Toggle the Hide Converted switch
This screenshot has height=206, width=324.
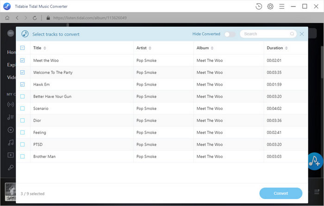[x=230, y=34]
